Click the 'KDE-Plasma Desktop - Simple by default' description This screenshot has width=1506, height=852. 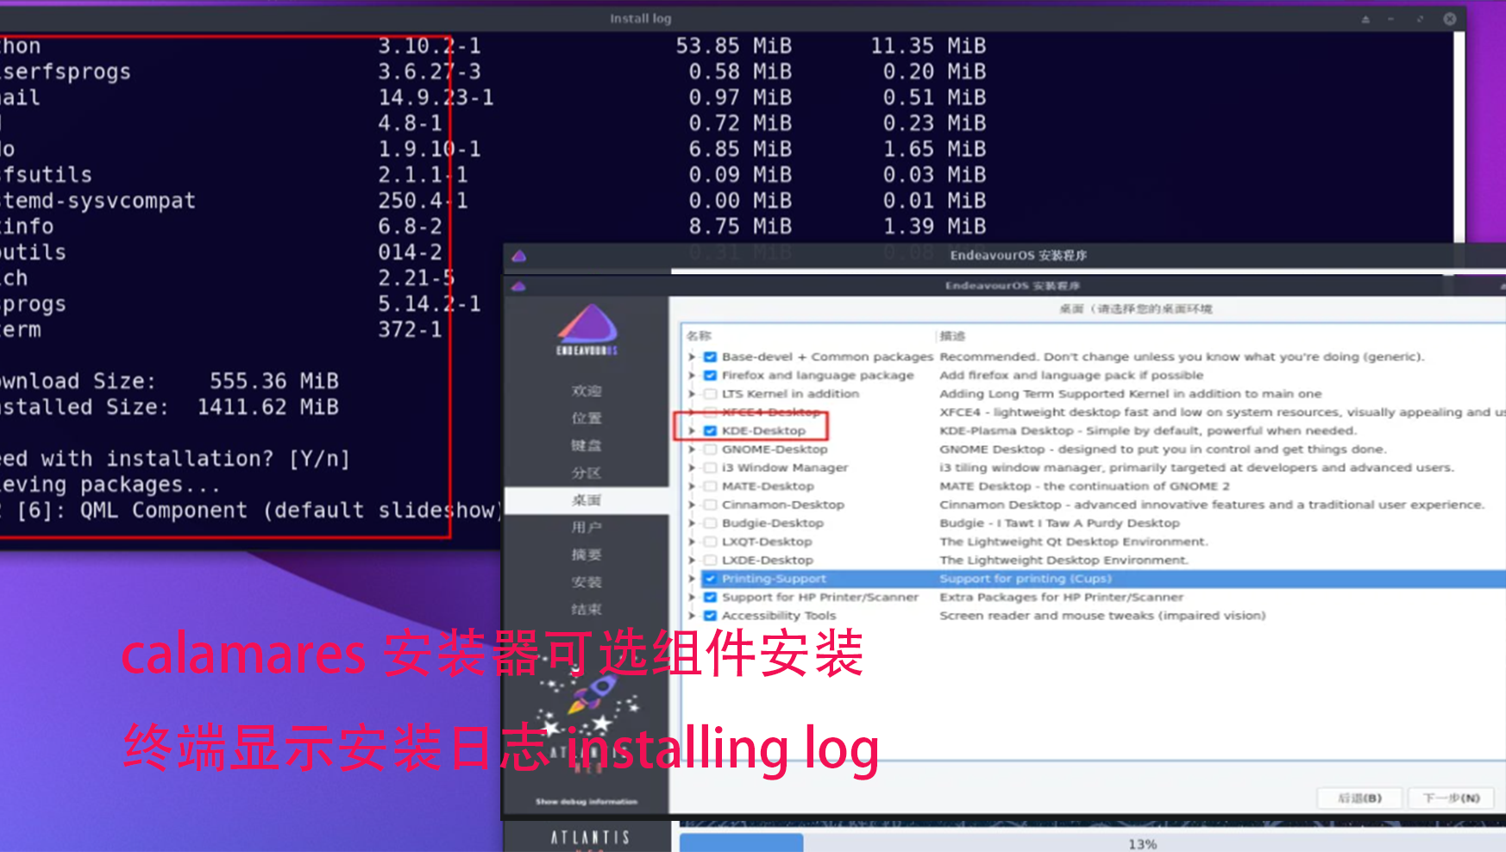pos(1148,431)
